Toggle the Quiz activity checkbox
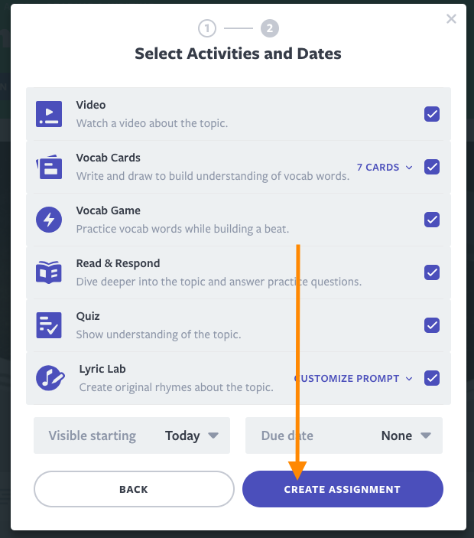This screenshot has width=474, height=538. pyautogui.click(x=432, y=325)
